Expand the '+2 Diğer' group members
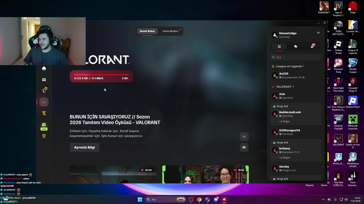Viewport: 364px width, 204px height. tap(285, 121)
